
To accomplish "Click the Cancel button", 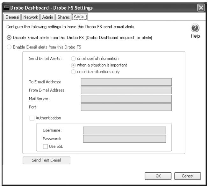I will pos(187,176).
